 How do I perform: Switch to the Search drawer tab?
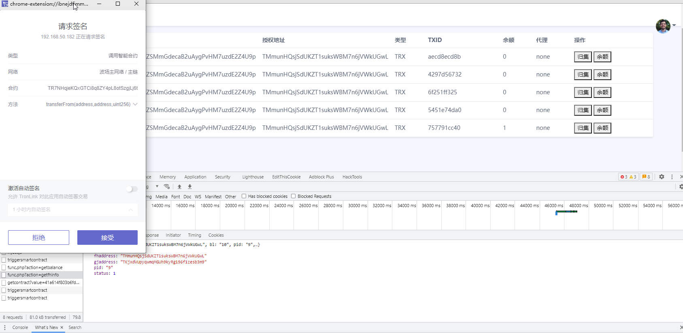(75, 327)
